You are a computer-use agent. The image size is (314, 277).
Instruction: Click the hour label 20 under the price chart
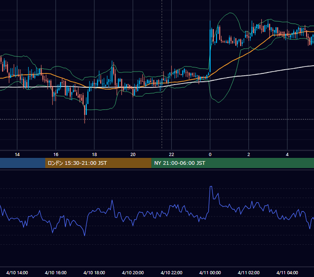click(x=133, y=155)
